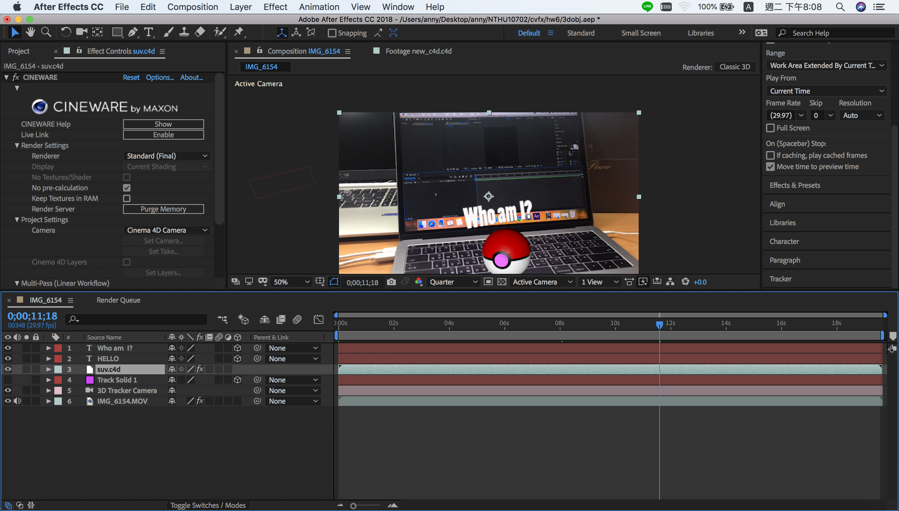Viewport: 899px width, 511px height.
Task: Switch to the Render Queue tab
Action: click(x=118, y=300)
